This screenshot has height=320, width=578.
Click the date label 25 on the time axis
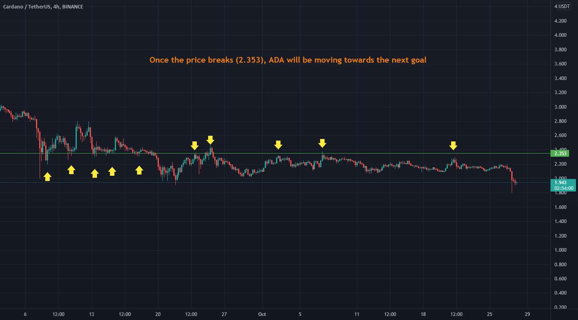click(489, 314)
